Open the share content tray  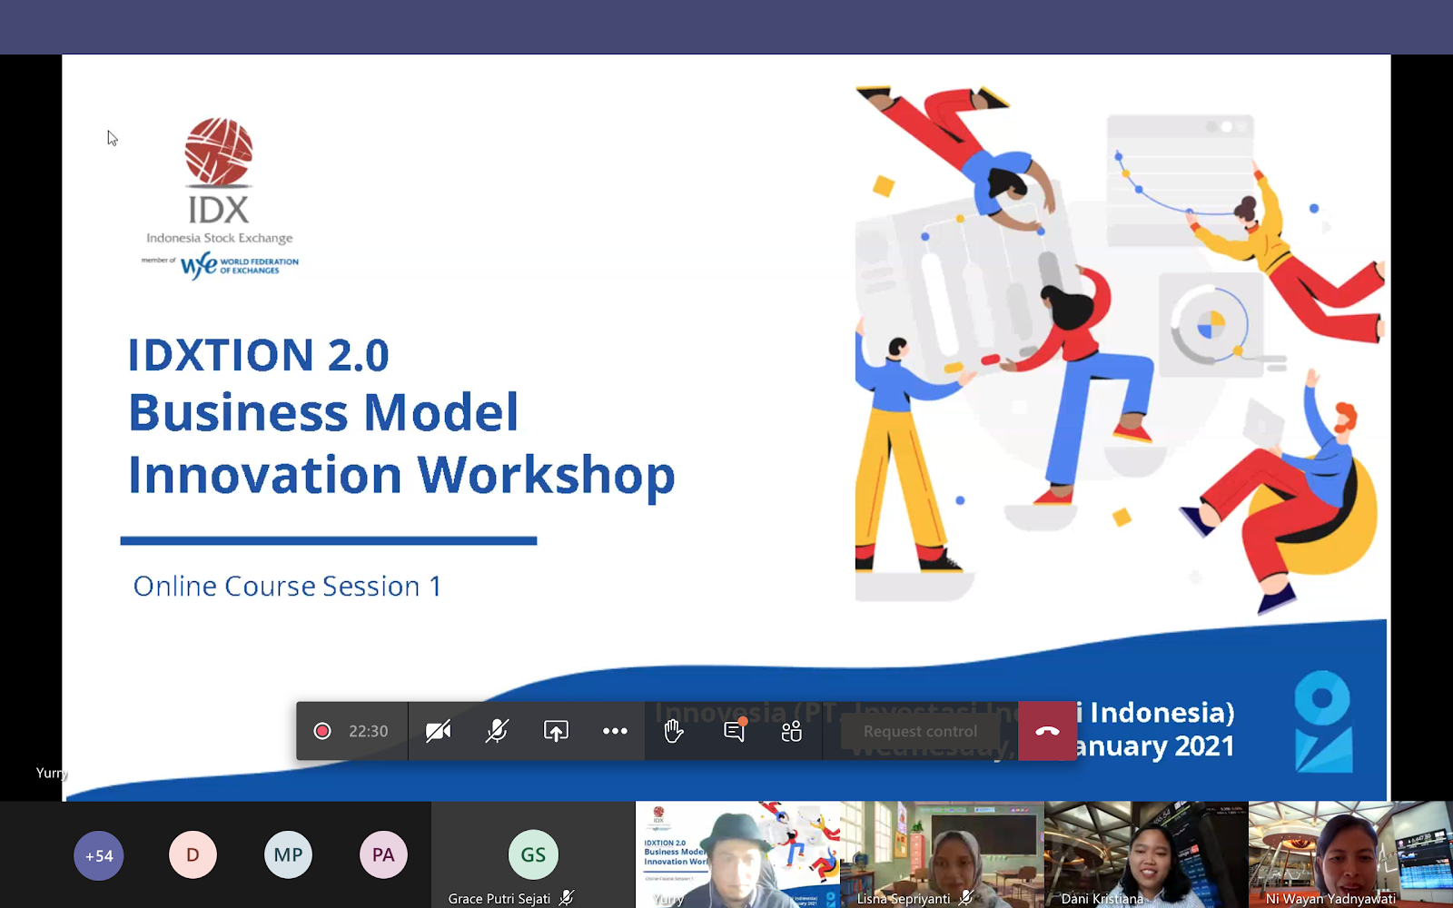[556, 731]
